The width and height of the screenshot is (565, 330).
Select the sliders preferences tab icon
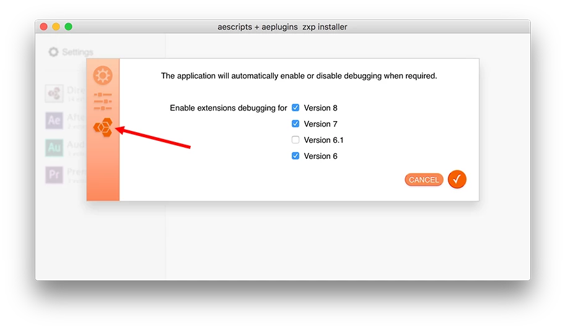[103, 101]
